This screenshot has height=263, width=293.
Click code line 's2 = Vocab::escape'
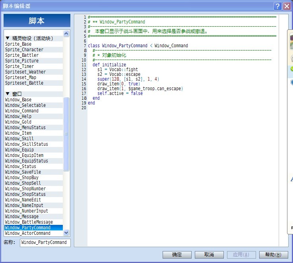[119, 74]
